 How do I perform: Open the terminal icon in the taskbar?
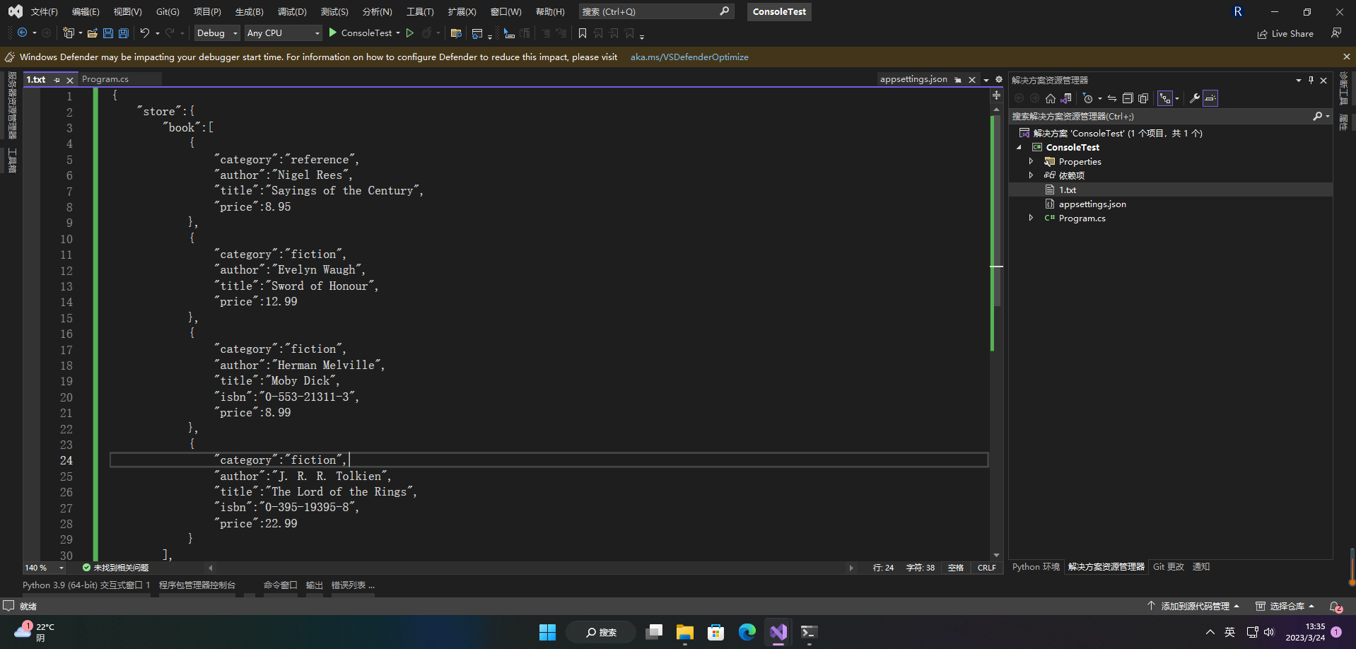809,632
